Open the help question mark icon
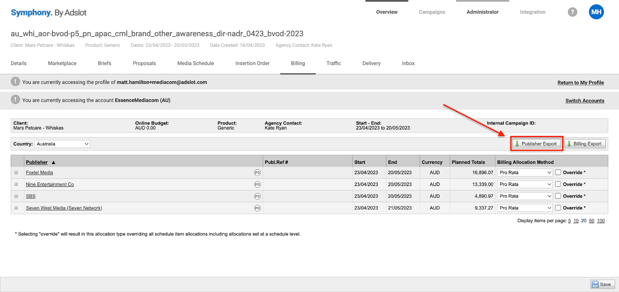This screenshot has width=619, height=292. (x=573, y=12)
